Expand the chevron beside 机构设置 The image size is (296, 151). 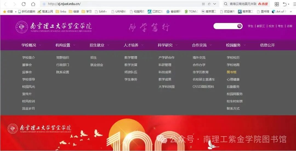click(x=74, y=45)
